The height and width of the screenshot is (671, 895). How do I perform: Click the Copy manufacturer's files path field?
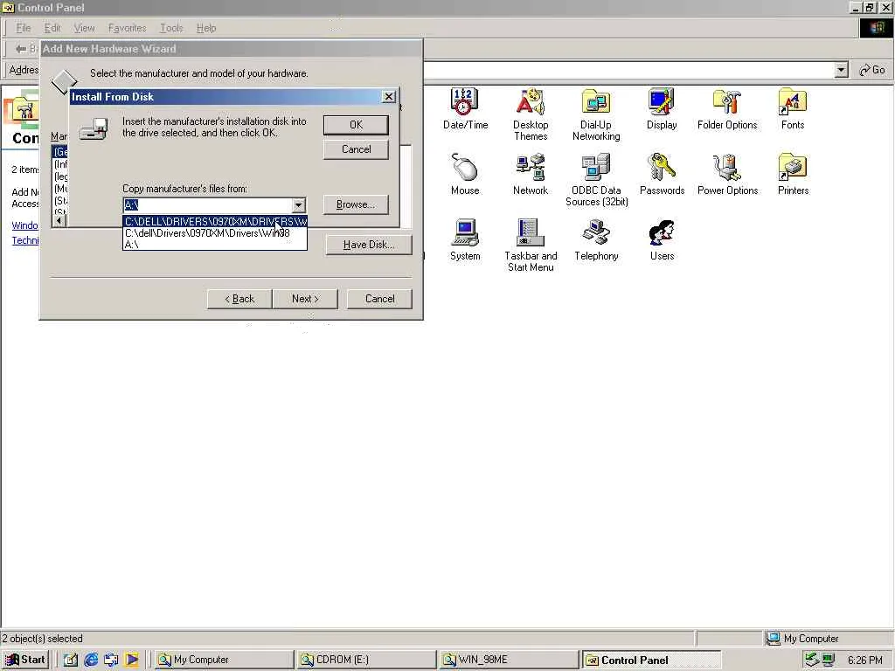point(208,205)
